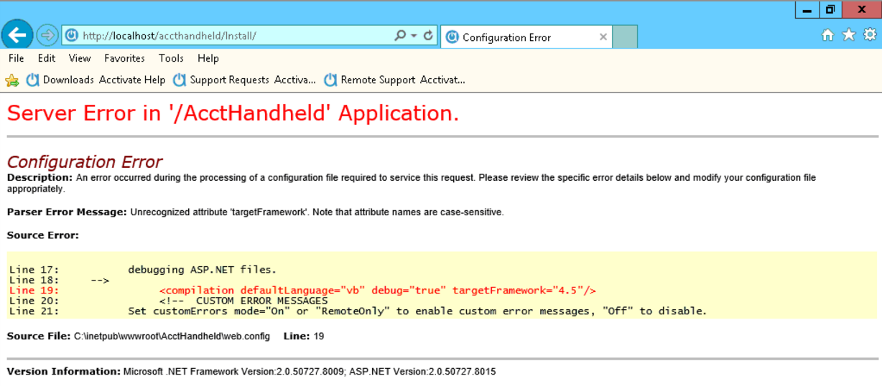Click the red Server Error heading

click(x=233, y=113)
